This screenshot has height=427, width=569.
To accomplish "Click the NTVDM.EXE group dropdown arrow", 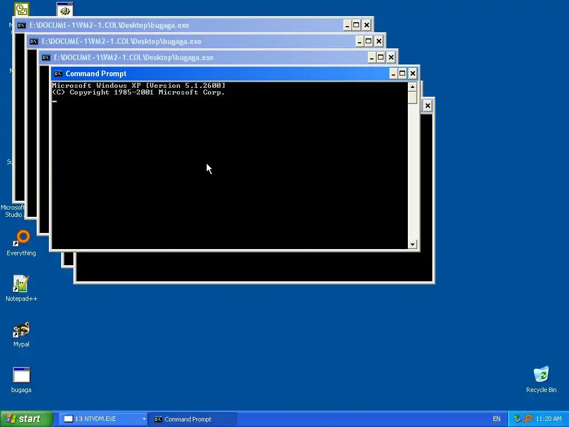I will 144,419.
